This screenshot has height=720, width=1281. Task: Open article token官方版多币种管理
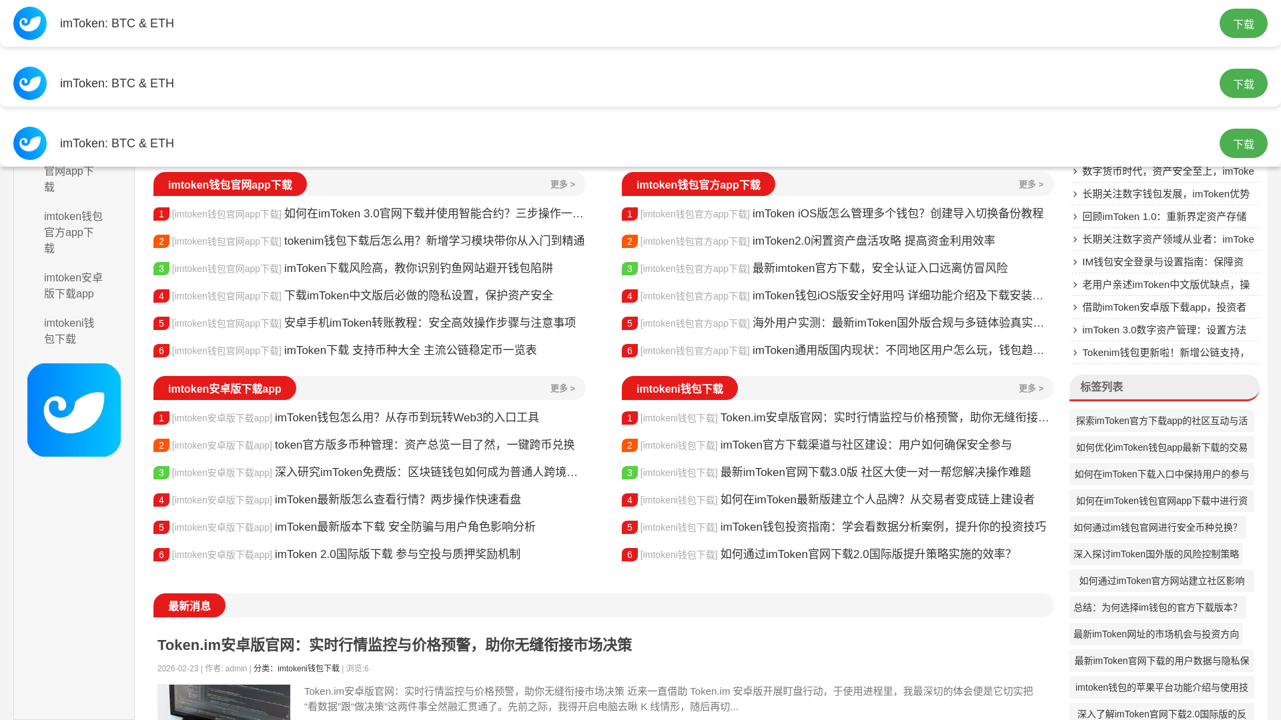[x=424, y=445]
